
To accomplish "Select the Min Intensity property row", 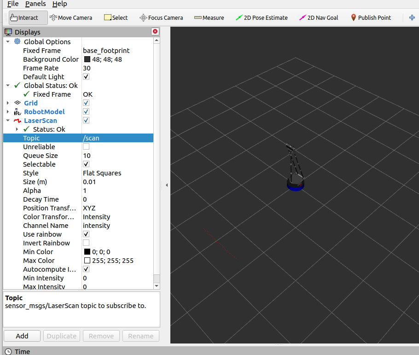I will tap(78, 278).
